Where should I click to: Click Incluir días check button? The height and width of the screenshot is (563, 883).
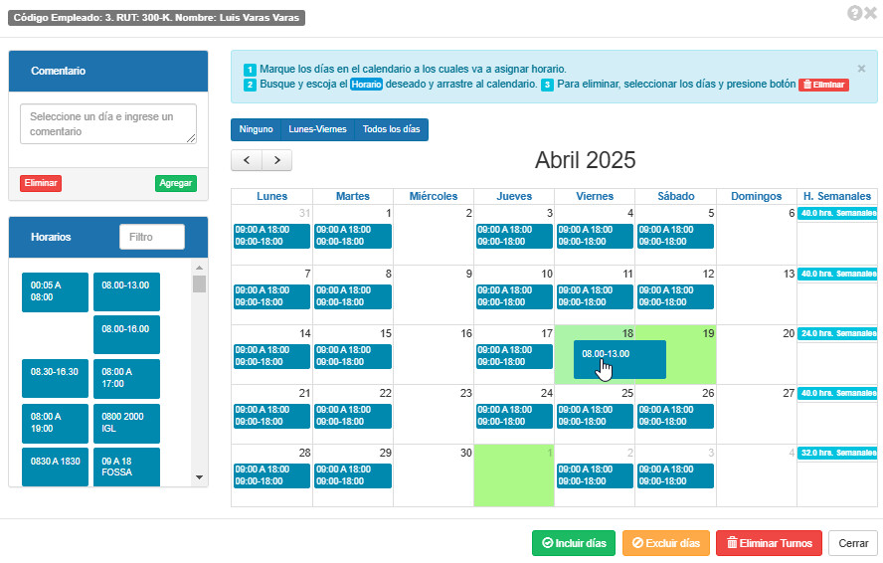click(x=574, y=543)
